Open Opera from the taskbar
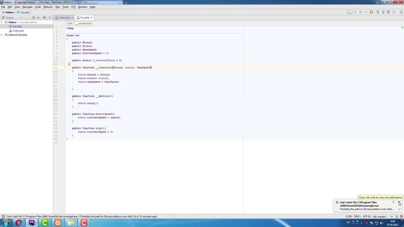Viewport: 404px width, 227px height. pyautogui.click(x=18, y=223)
